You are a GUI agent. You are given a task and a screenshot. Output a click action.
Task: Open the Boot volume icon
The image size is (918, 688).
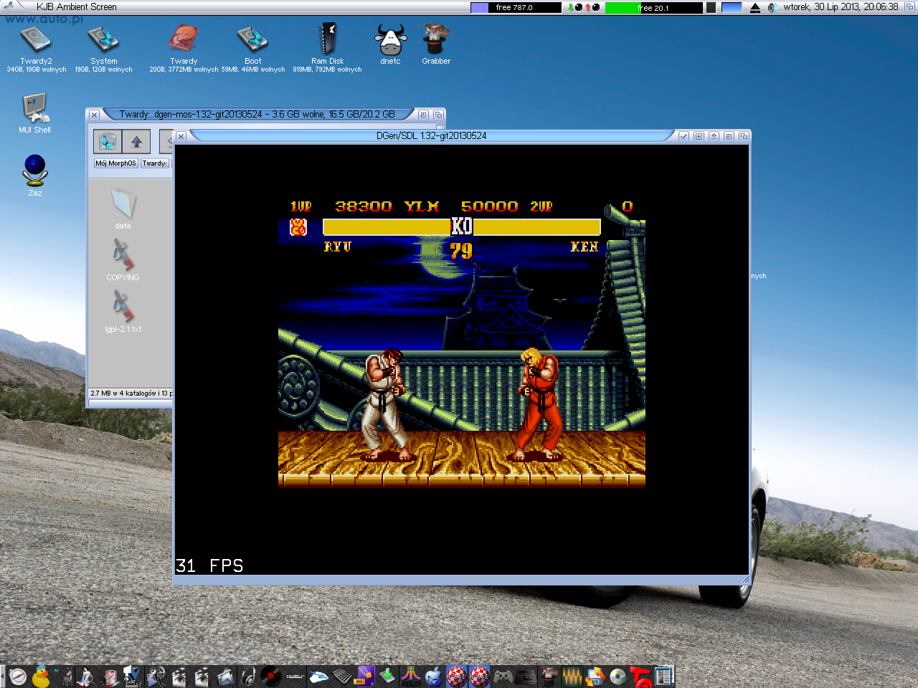coord(252,39)
